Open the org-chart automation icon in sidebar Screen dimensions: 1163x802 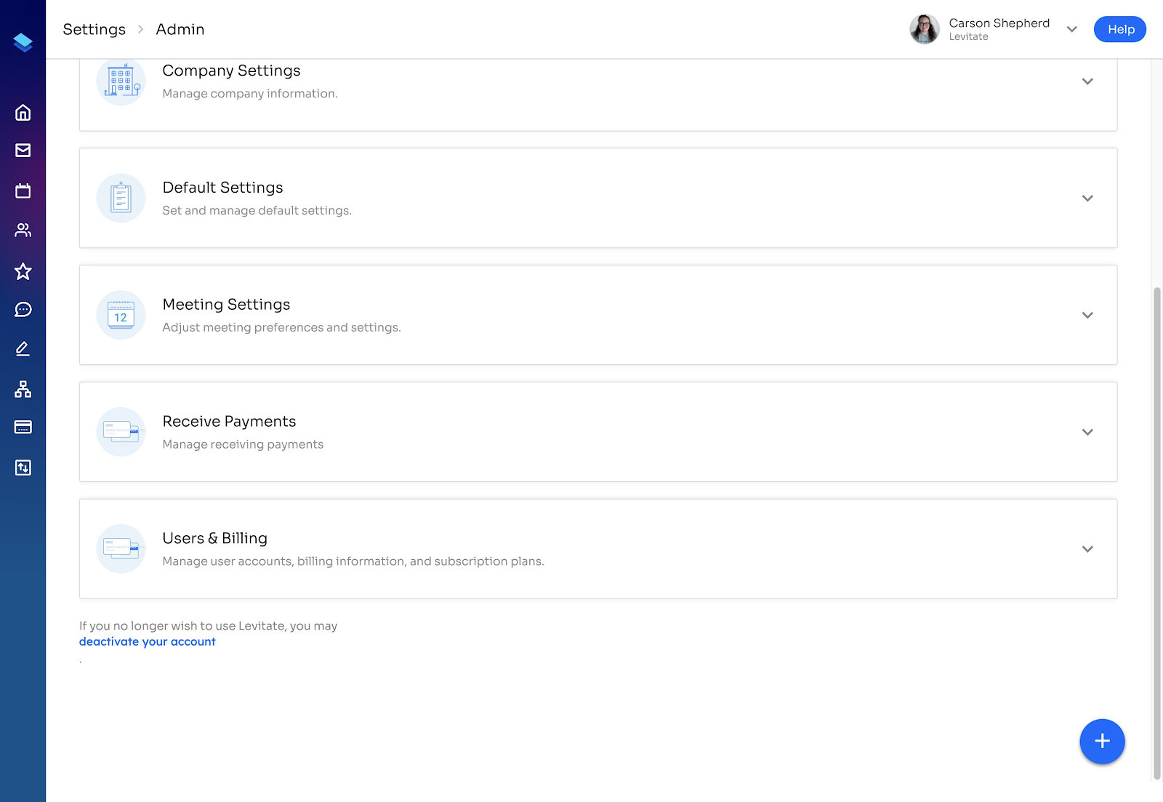[x=23, y=389]
